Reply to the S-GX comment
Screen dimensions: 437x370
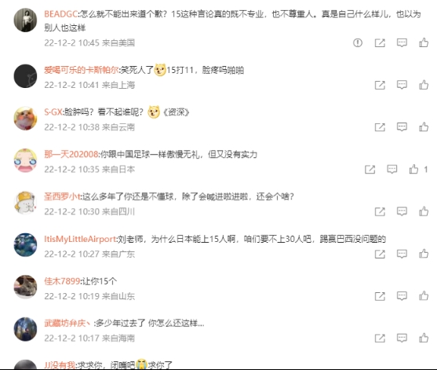tap(402, 127)
